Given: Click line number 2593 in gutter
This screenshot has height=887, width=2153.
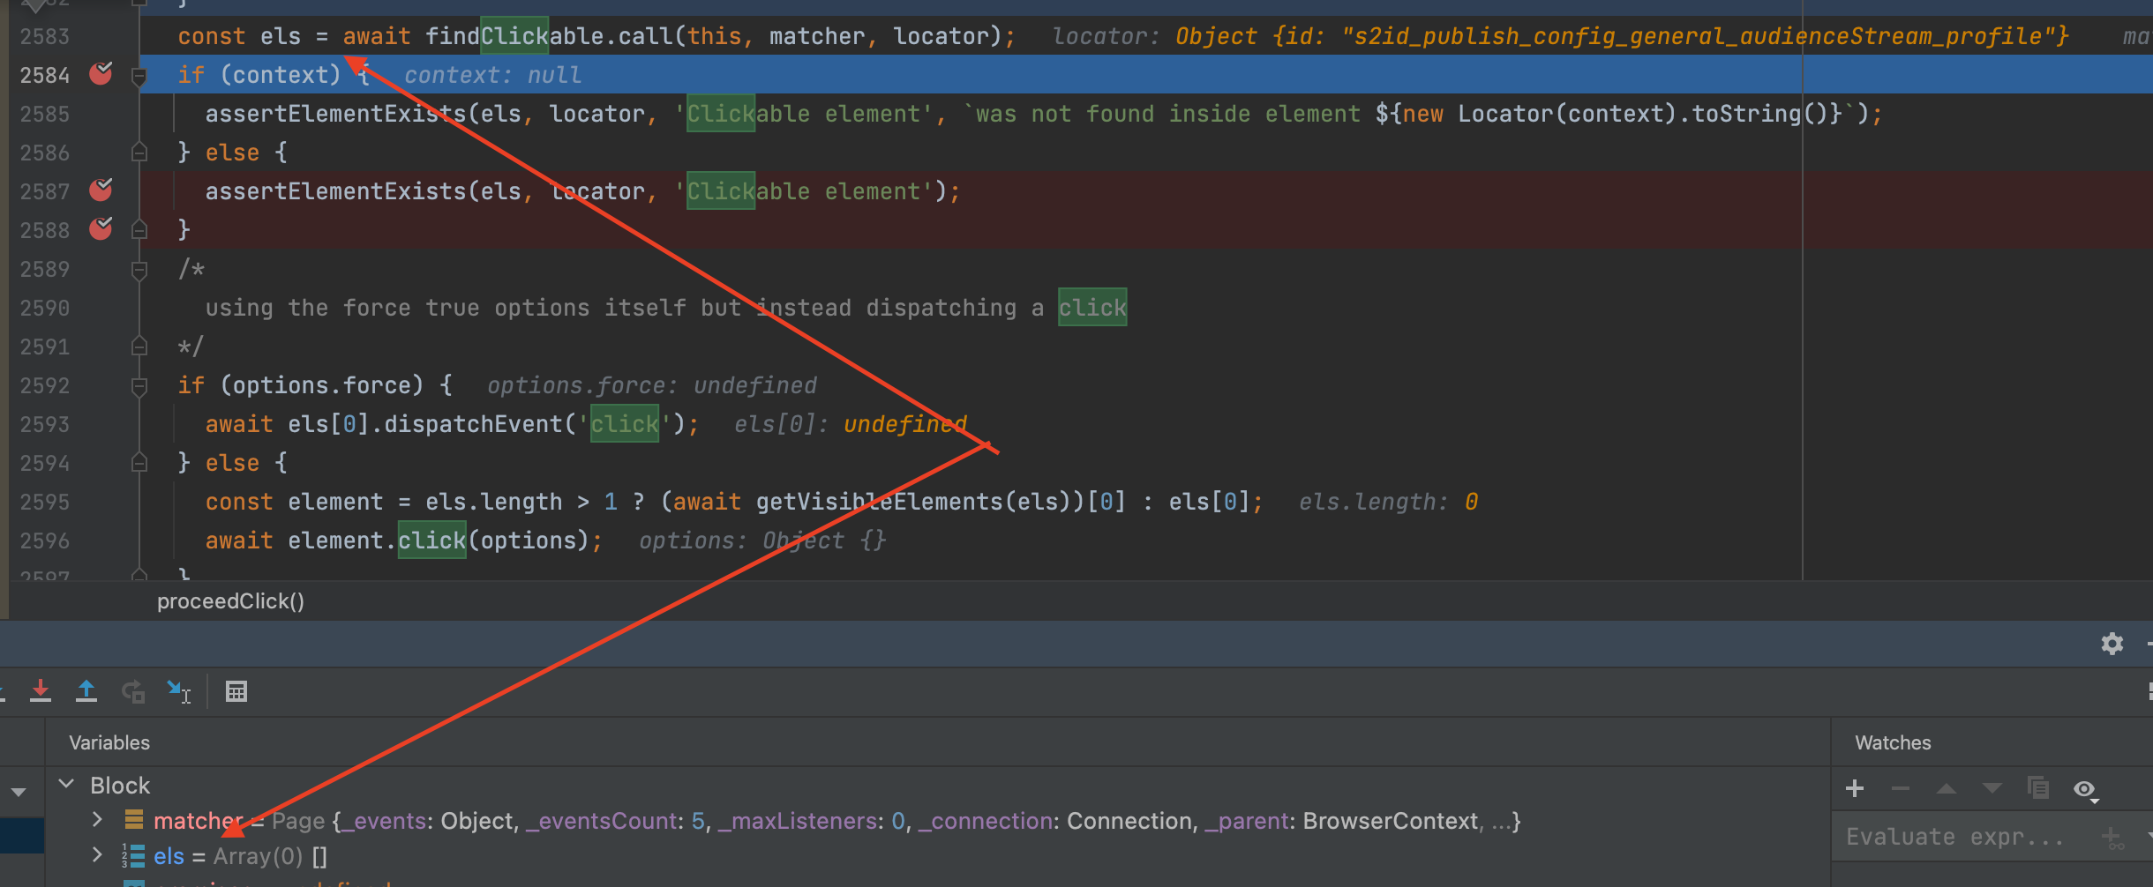Looking at the screenshot, I should coord(45,424).
